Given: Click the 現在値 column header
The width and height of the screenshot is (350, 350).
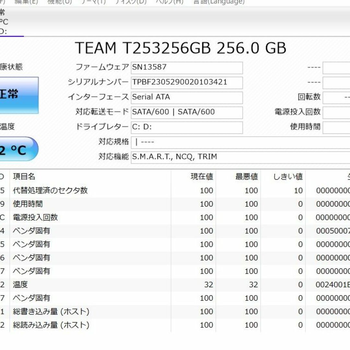Looking at the screenshot, I should (x=202, y=177).
